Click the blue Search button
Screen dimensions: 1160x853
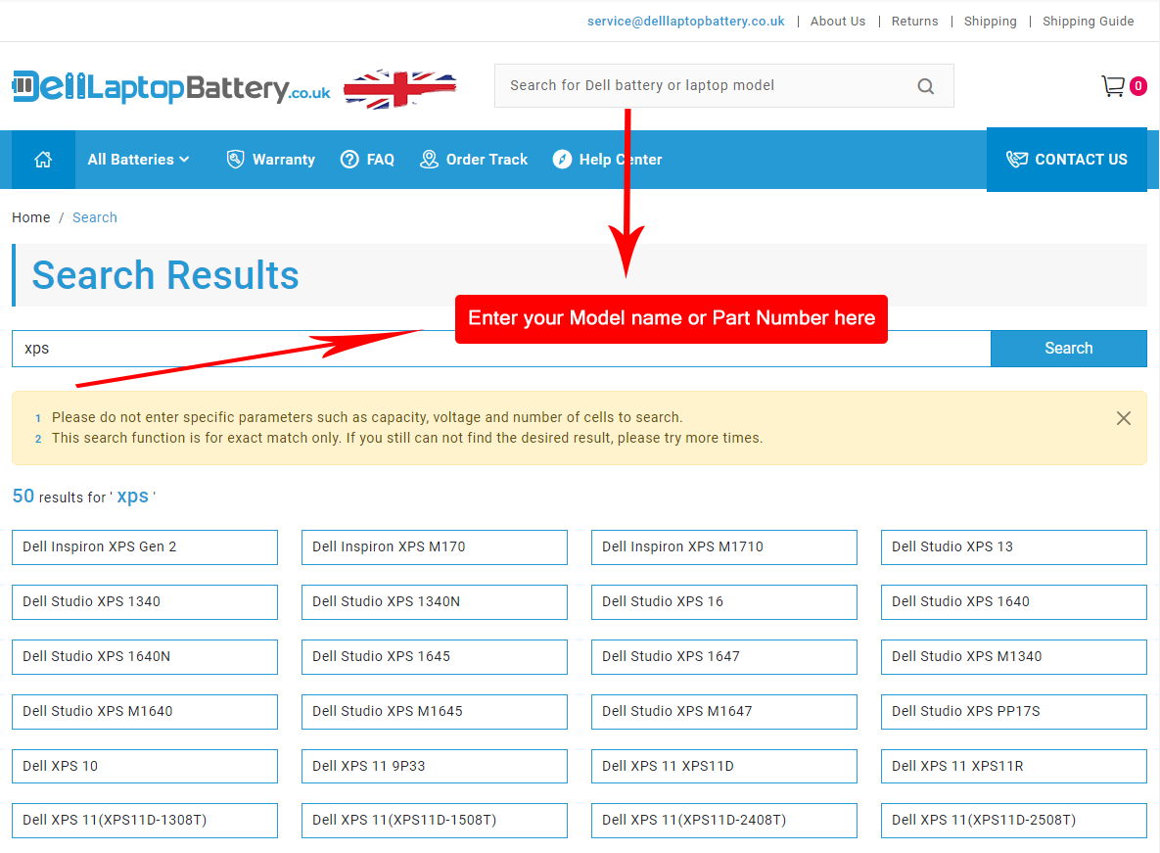[1068, 349]
